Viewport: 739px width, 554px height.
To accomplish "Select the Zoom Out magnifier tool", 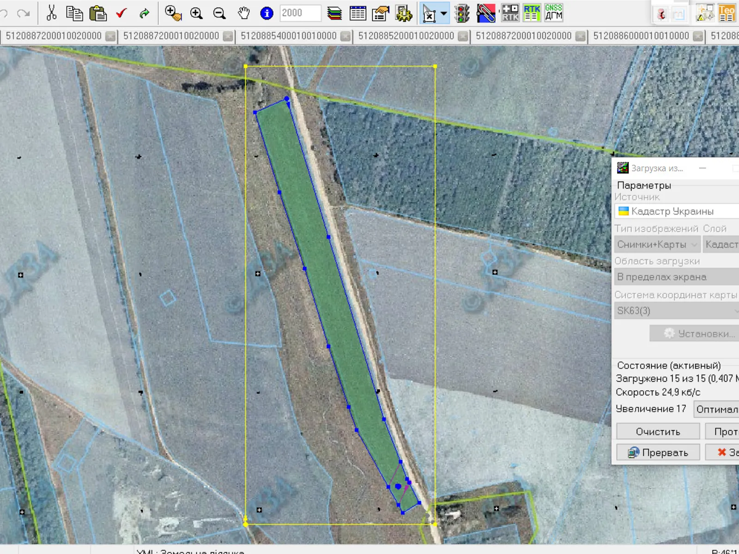I will 219,13.
